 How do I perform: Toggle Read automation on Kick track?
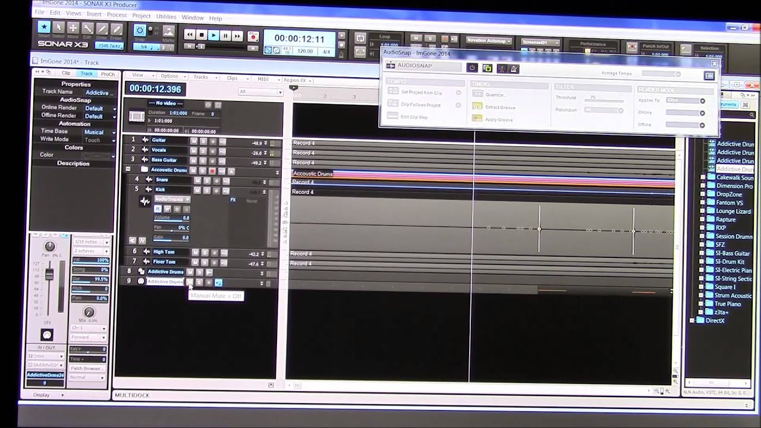coord(158,209)
